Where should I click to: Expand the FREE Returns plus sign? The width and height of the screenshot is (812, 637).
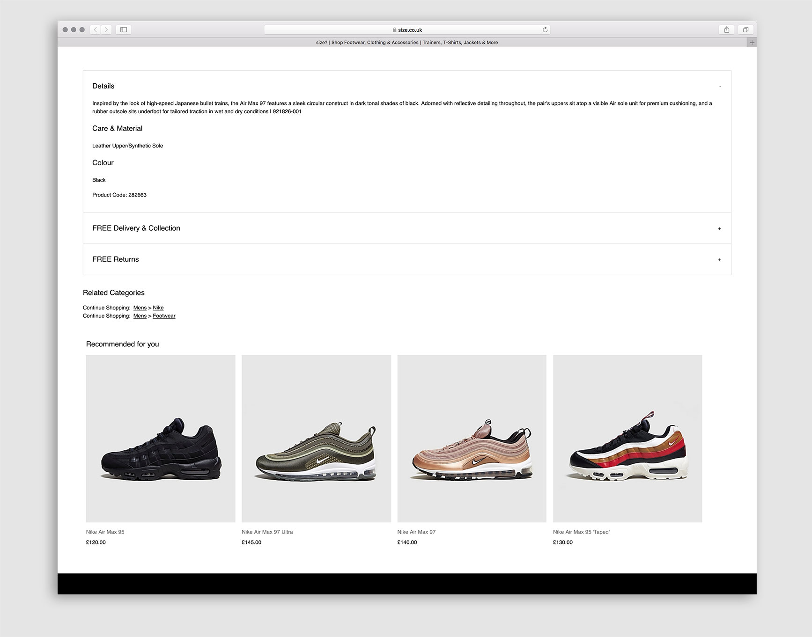tap(720, 260)
